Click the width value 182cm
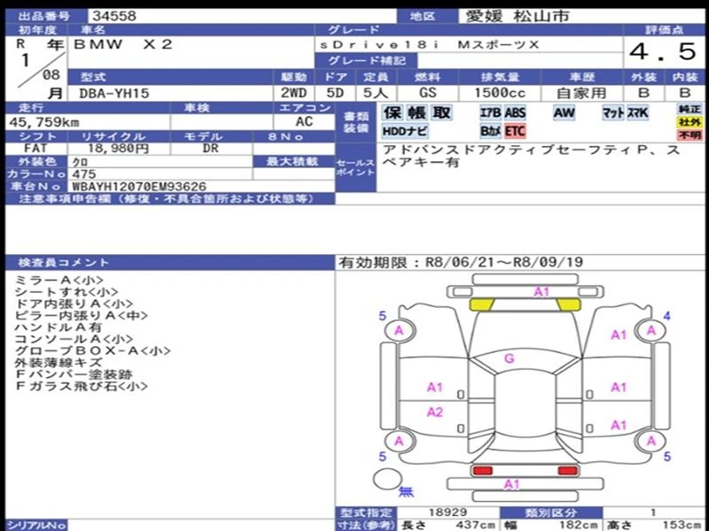 578,525
